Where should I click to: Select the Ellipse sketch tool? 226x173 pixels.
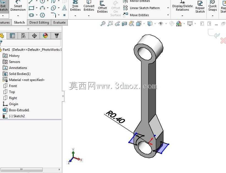point(53,8)
